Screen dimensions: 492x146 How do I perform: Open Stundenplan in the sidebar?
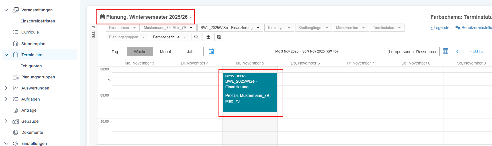pos(33,44)
